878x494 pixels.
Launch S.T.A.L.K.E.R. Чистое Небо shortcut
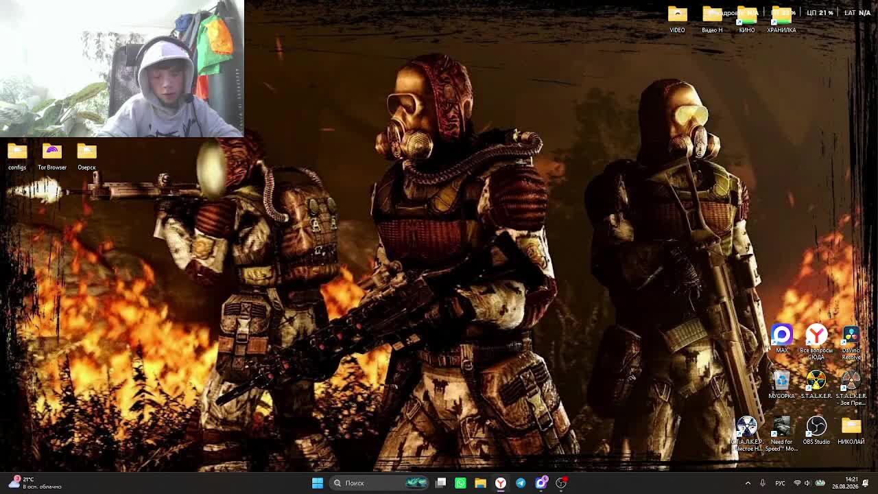[x=746, y=434]
